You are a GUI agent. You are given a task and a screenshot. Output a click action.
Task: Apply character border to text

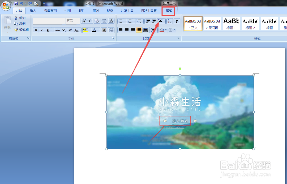click(x=111, y=21)
